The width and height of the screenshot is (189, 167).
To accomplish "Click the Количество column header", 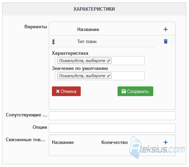I will point(114,142).
